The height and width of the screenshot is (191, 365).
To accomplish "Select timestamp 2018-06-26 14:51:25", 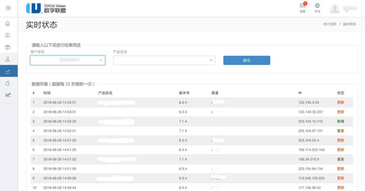I will point(59,150).
